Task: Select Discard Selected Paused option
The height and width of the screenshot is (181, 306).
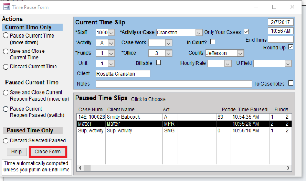Action: 6,140
